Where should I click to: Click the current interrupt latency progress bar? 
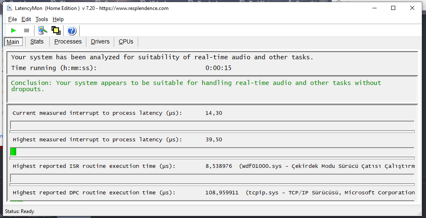(x=212, y=125)
